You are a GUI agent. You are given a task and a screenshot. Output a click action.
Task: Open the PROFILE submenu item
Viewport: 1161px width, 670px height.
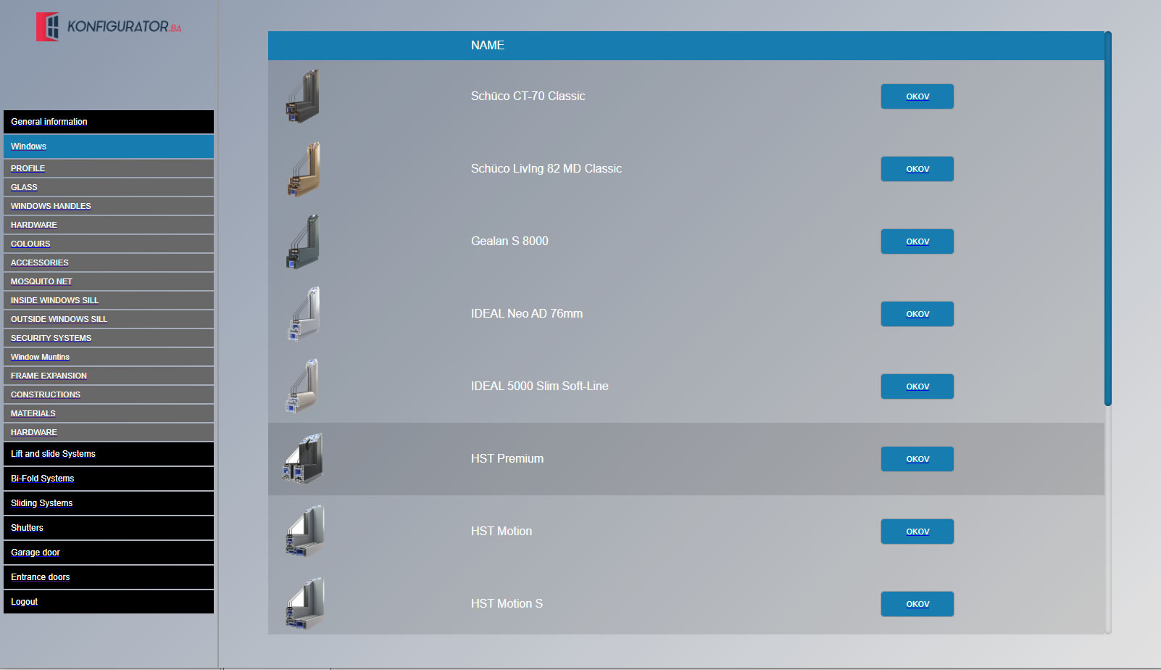coord(109,168)
